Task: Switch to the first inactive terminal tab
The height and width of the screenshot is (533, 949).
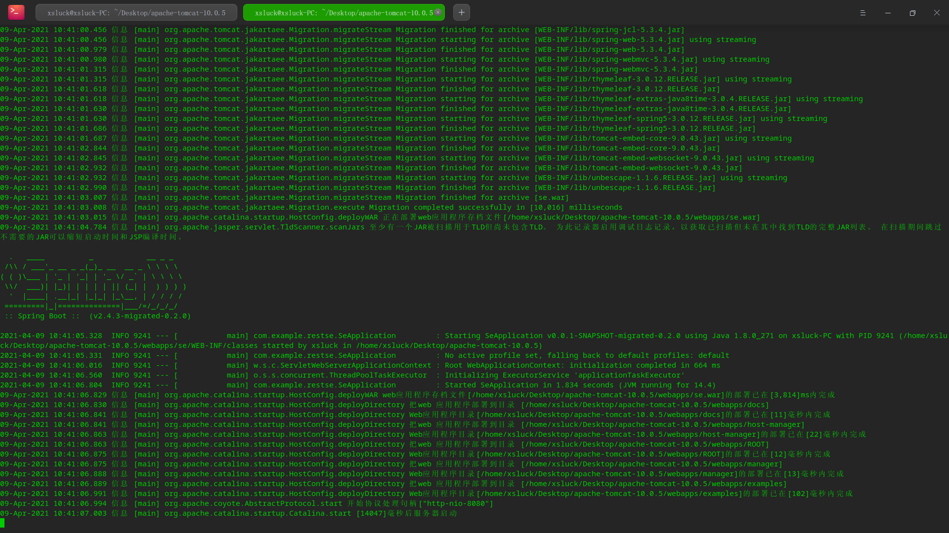Action: tap(136, 13)
